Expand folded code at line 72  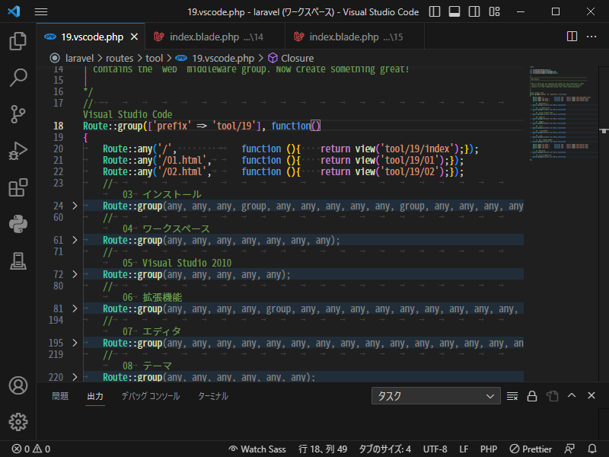pyautogui.click(x=75, y=274)
